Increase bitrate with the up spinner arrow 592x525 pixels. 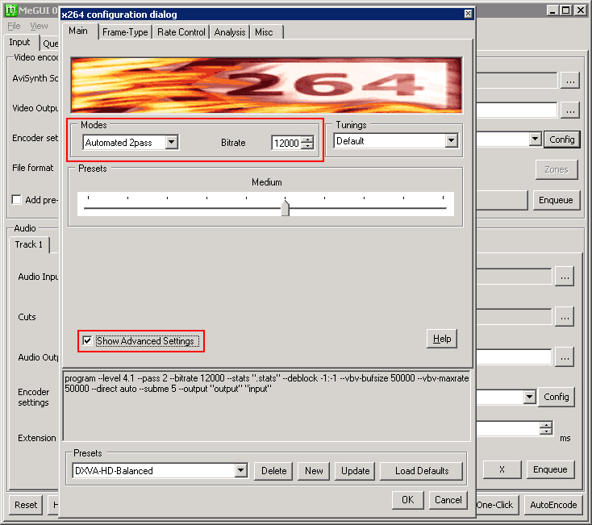(x=308, y=140)
